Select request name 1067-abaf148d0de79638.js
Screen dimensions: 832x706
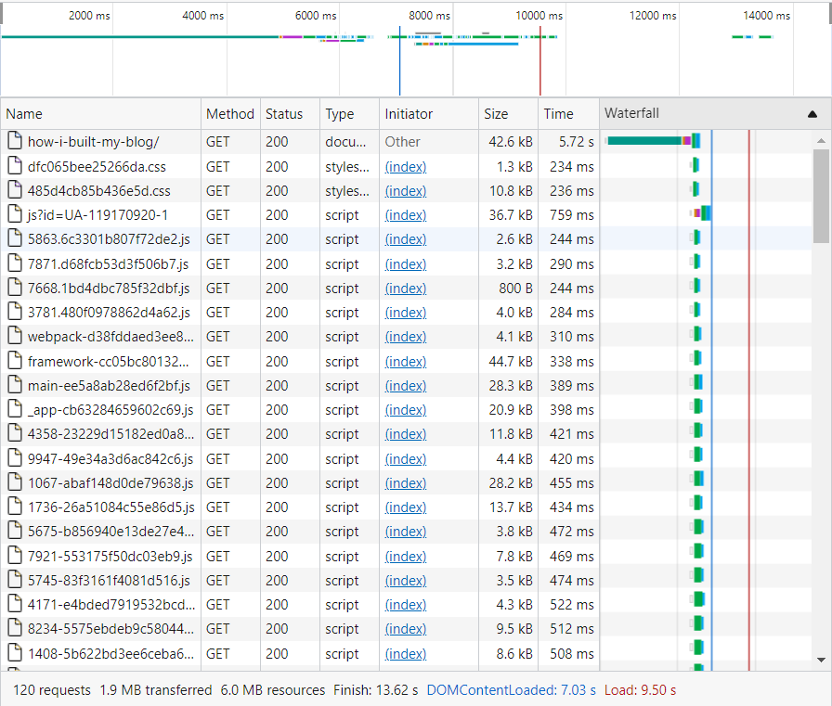[x=110, y=483]
